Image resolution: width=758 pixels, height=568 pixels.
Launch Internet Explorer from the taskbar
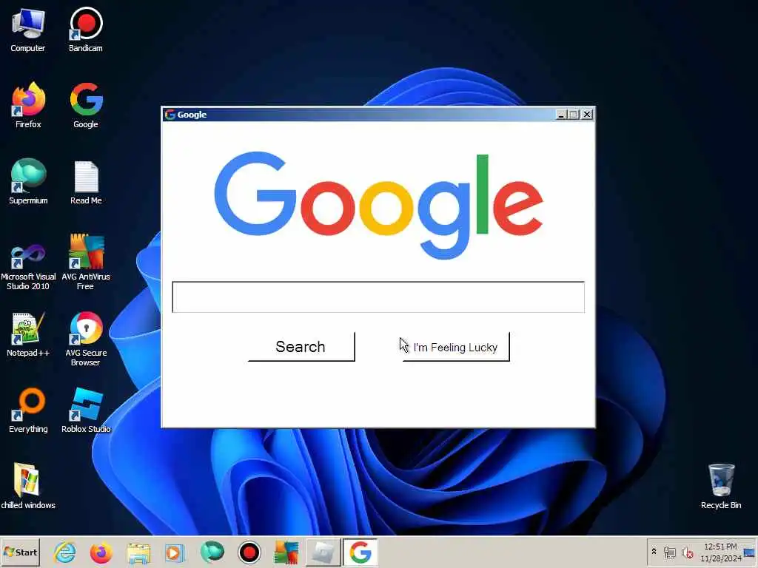tap(65, 552)
